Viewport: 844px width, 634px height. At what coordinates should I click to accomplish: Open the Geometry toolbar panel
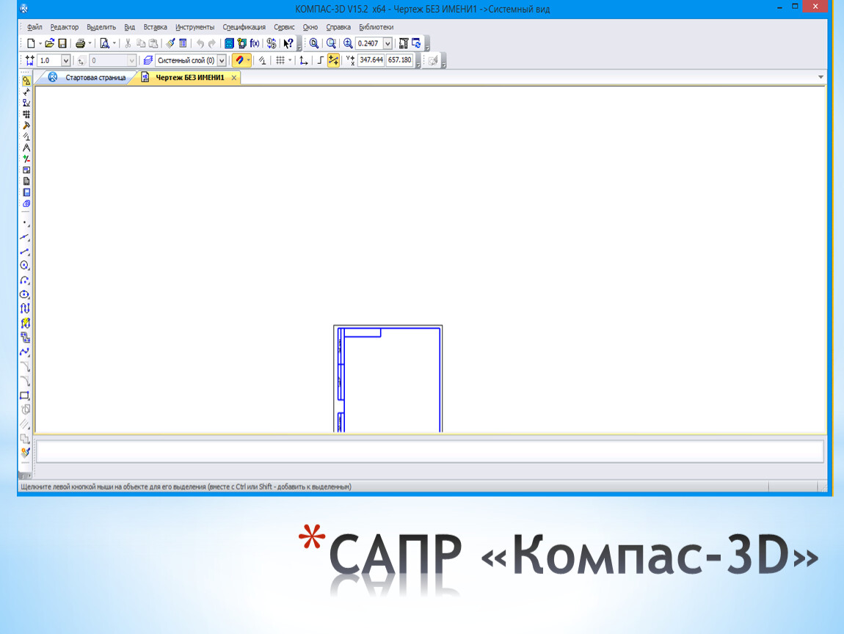point(26,81)
